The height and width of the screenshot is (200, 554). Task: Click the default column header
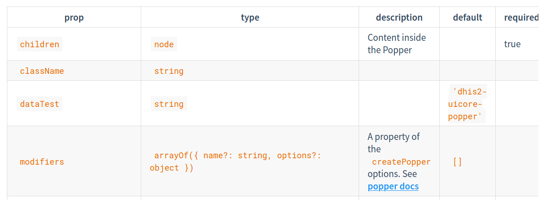[467, 17]
